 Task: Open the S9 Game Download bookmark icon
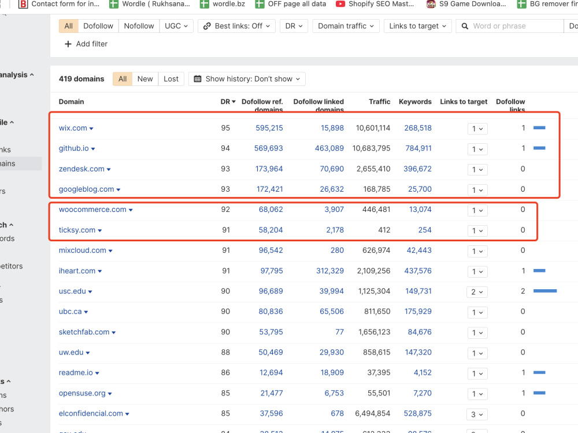coord(431,4)
